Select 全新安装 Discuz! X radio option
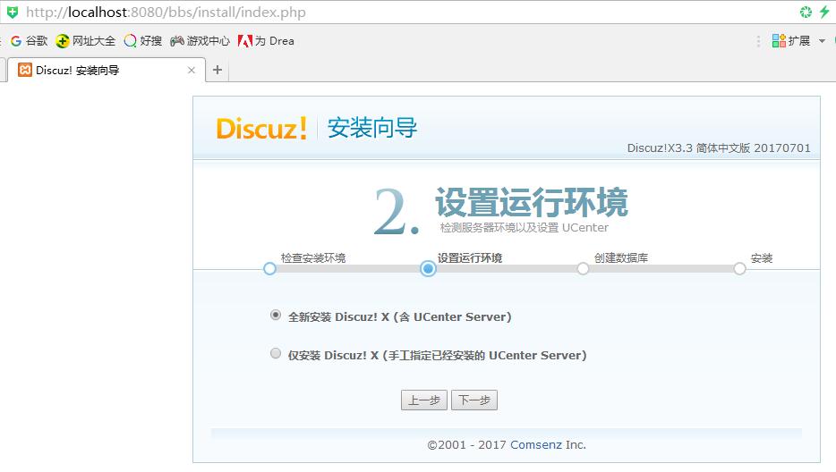Screen dimensions: 836x472 [x=275, y=315]
